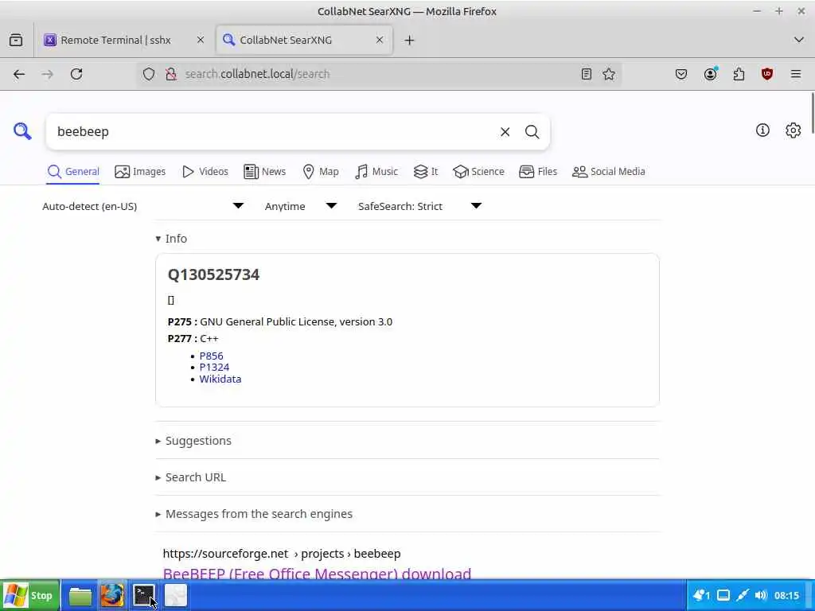The width and height of the screenshot is (815, 611).
Task: Open SearXNG preferences gear icon
Action: click(793, 130)
